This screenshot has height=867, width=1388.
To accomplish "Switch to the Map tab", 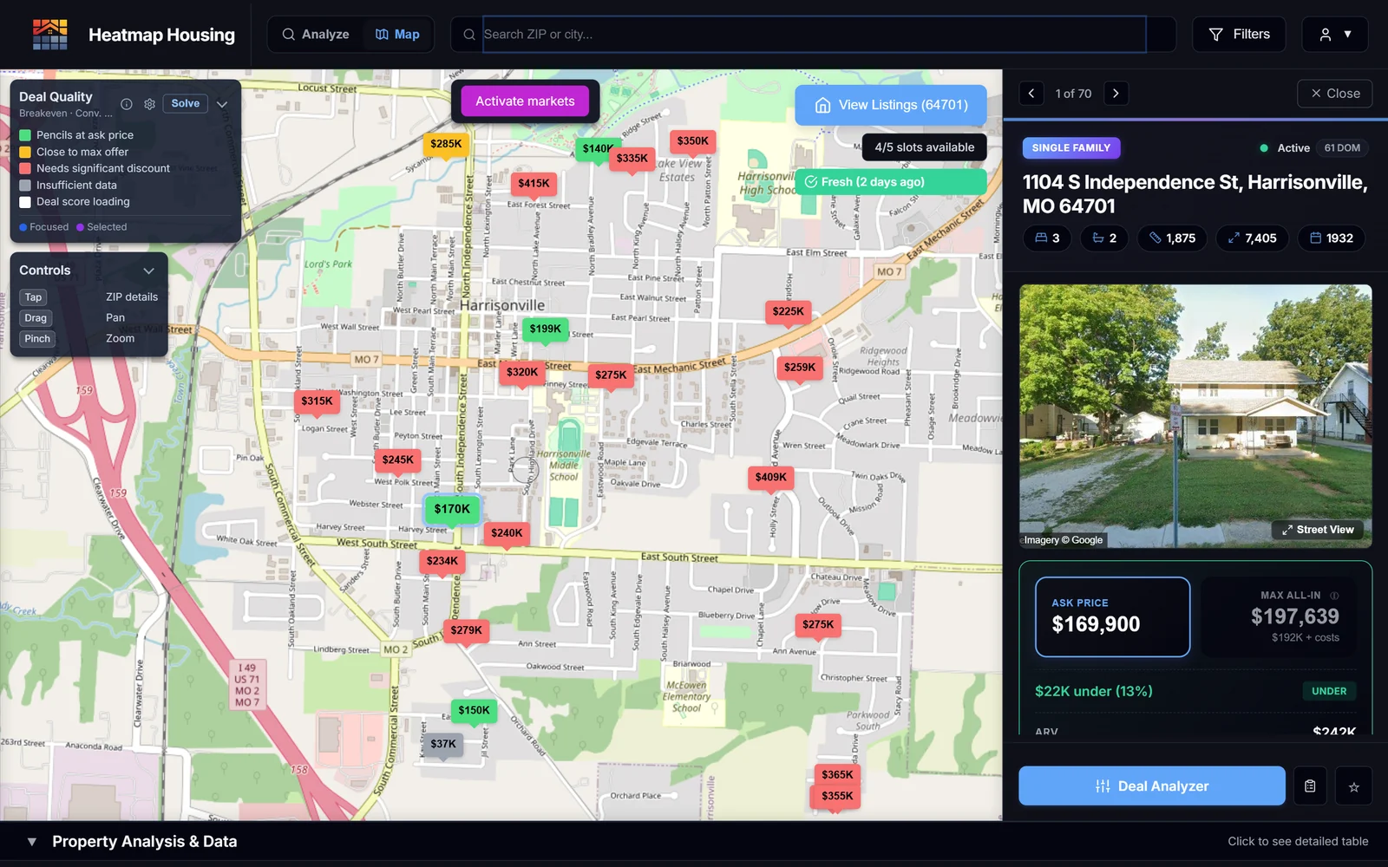I will [x=397, y=35].
